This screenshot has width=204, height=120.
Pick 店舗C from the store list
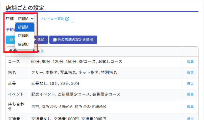(x=25, y=44)
